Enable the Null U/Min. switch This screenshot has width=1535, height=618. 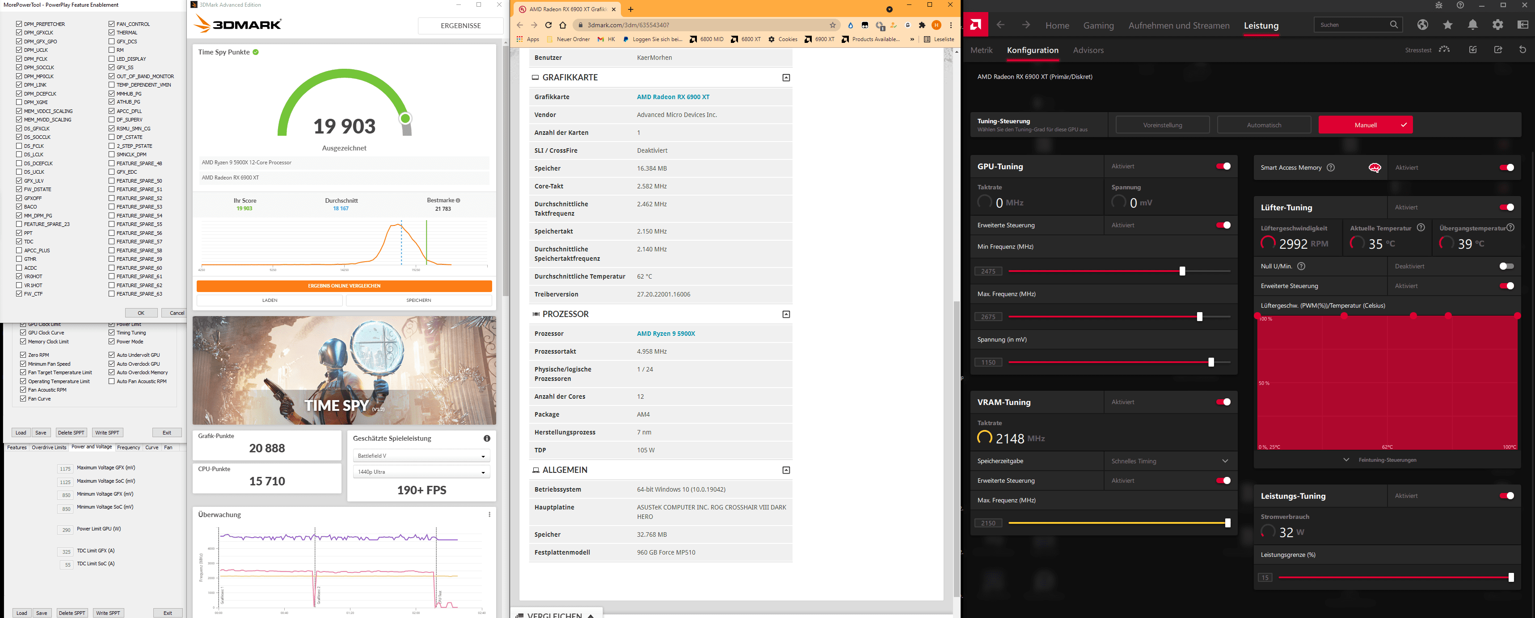pyautogui.click(x=1506, y=266)
